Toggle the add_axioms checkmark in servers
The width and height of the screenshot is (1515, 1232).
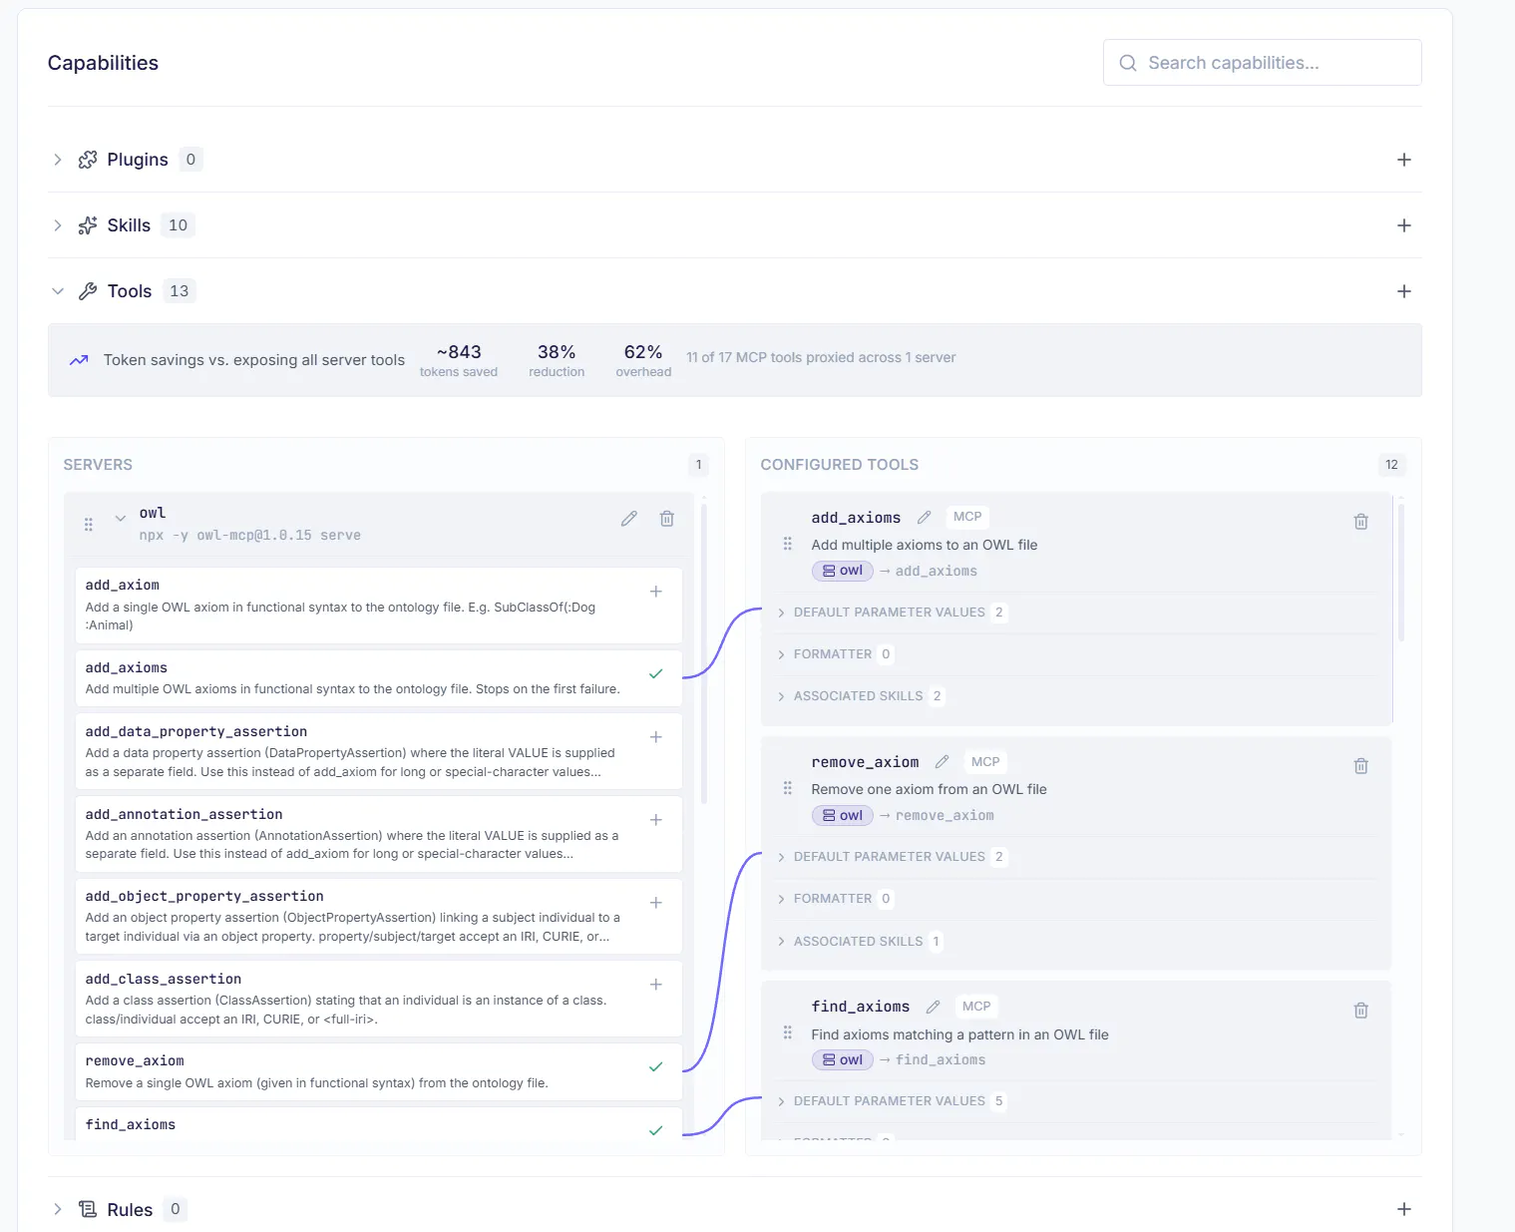pos(656,673)
